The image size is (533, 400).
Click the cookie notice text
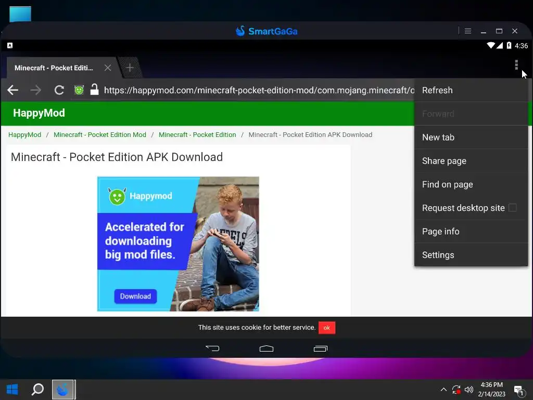(x=257, y=328)
